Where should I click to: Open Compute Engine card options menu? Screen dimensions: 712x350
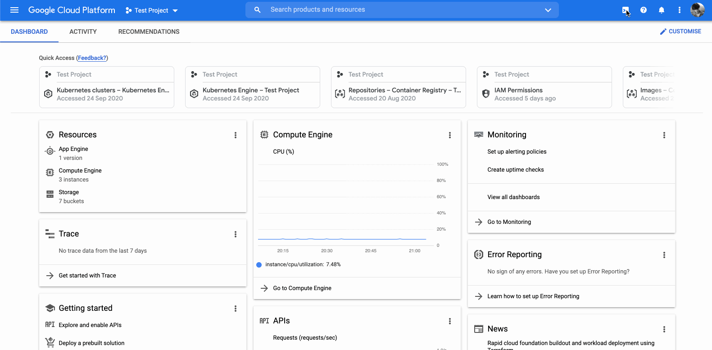click(449, 135)
